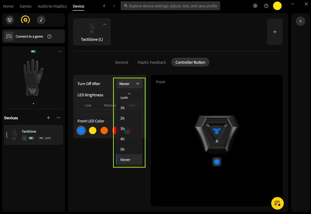Click the blue LED indicator under the controller
Viewport: 311px width, 214px height.
[216, 162]
